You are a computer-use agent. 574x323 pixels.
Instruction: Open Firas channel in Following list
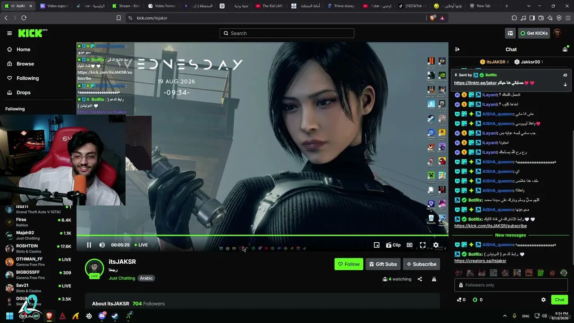[38, 222]
